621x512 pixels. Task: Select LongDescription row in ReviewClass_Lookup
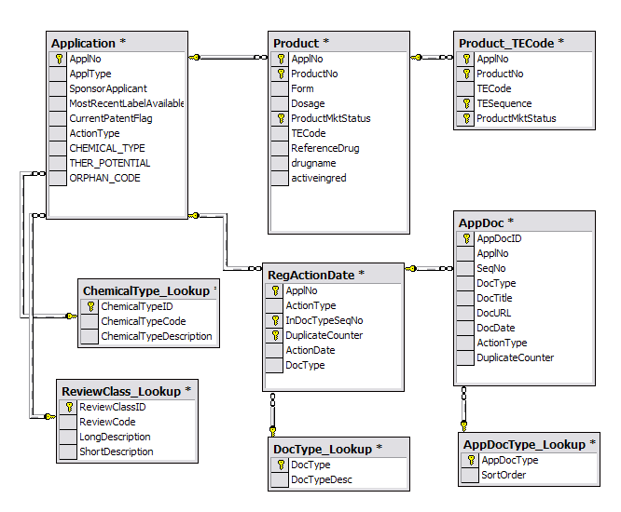click(x=115, y=437)
